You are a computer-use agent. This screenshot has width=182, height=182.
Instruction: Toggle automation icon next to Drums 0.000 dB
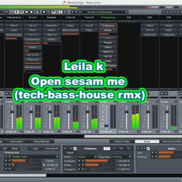(40, 131)
